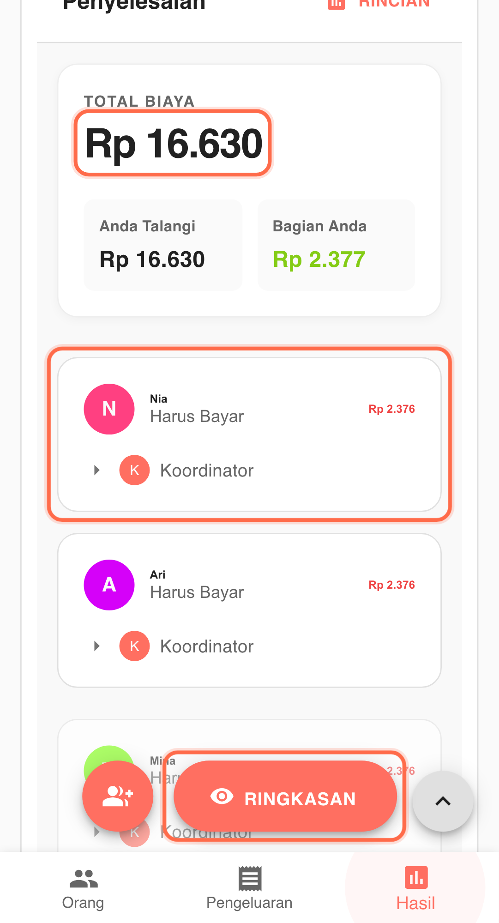Image resolution: width=499 pixels, height=923 pixels.
Task: Open the Rincian details link
Action: [379, 4]
